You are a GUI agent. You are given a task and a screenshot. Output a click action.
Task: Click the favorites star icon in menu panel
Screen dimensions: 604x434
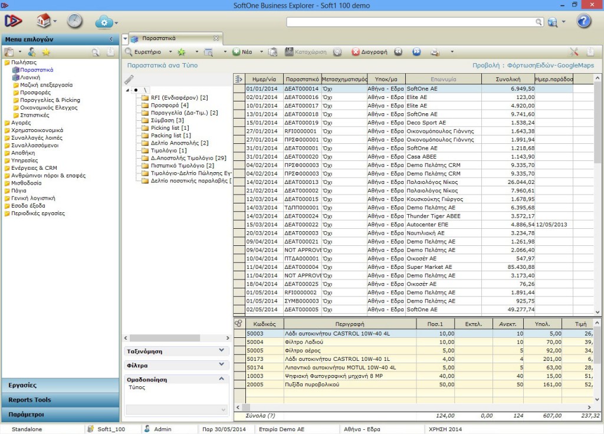pyautogui.click(x=46, y=52)
